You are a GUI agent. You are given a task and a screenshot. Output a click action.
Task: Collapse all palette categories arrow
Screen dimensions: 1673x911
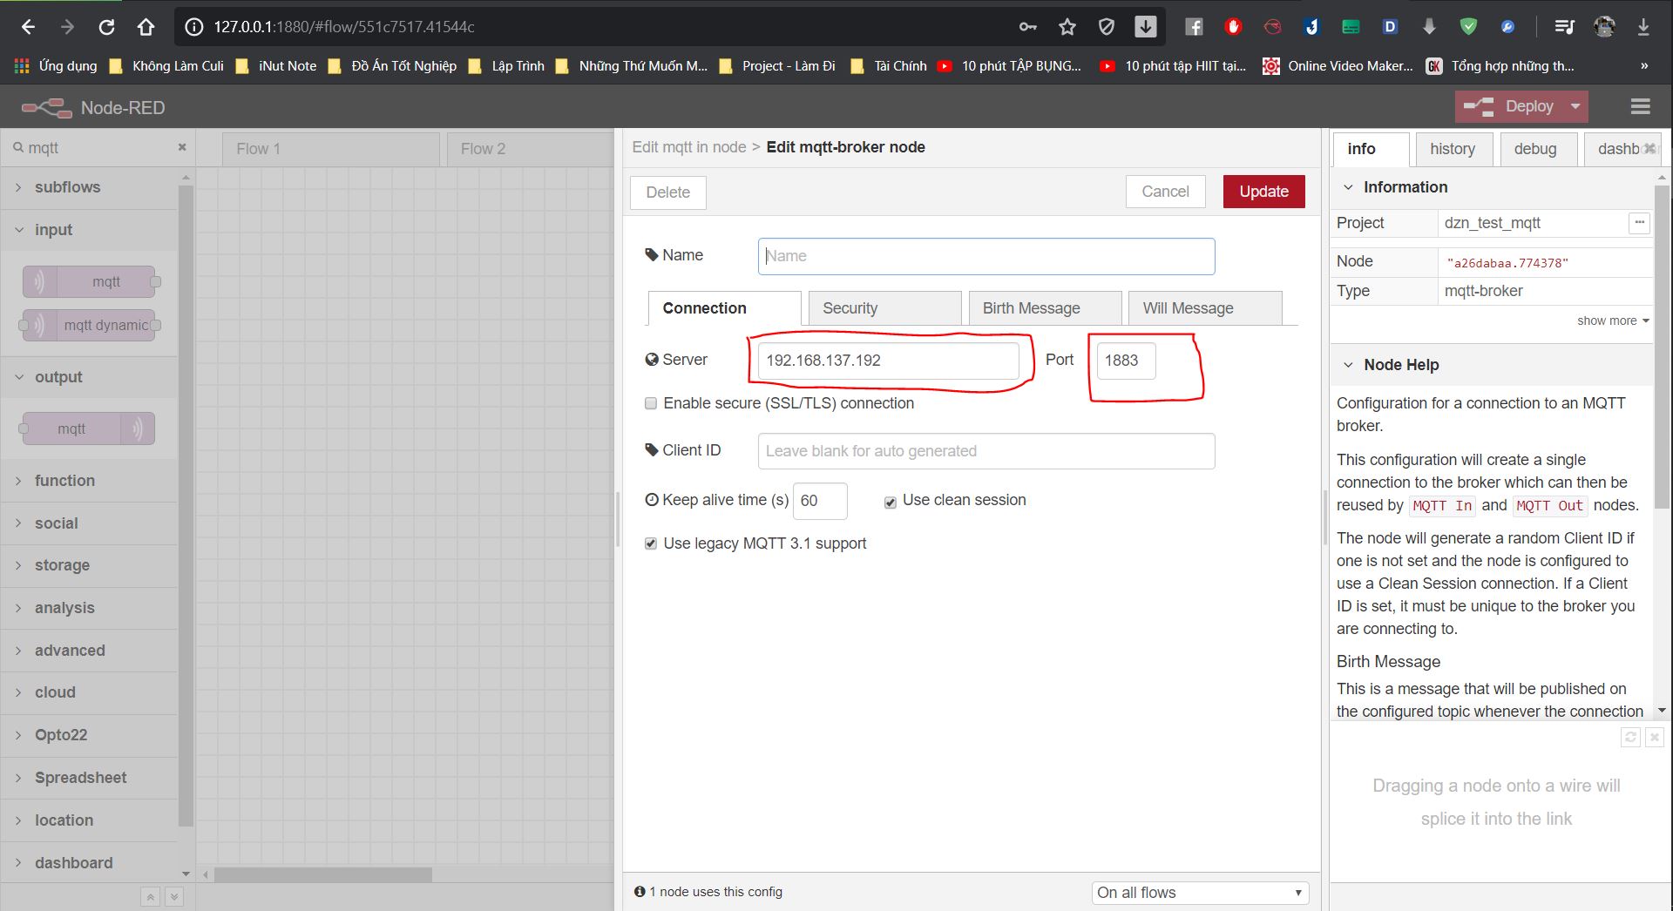coord(150,896)
